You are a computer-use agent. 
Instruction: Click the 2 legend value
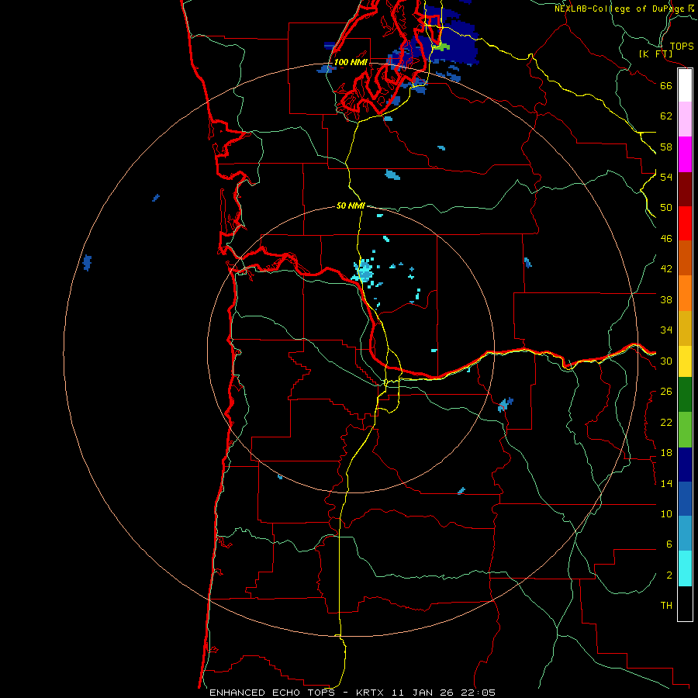[669, 575]
